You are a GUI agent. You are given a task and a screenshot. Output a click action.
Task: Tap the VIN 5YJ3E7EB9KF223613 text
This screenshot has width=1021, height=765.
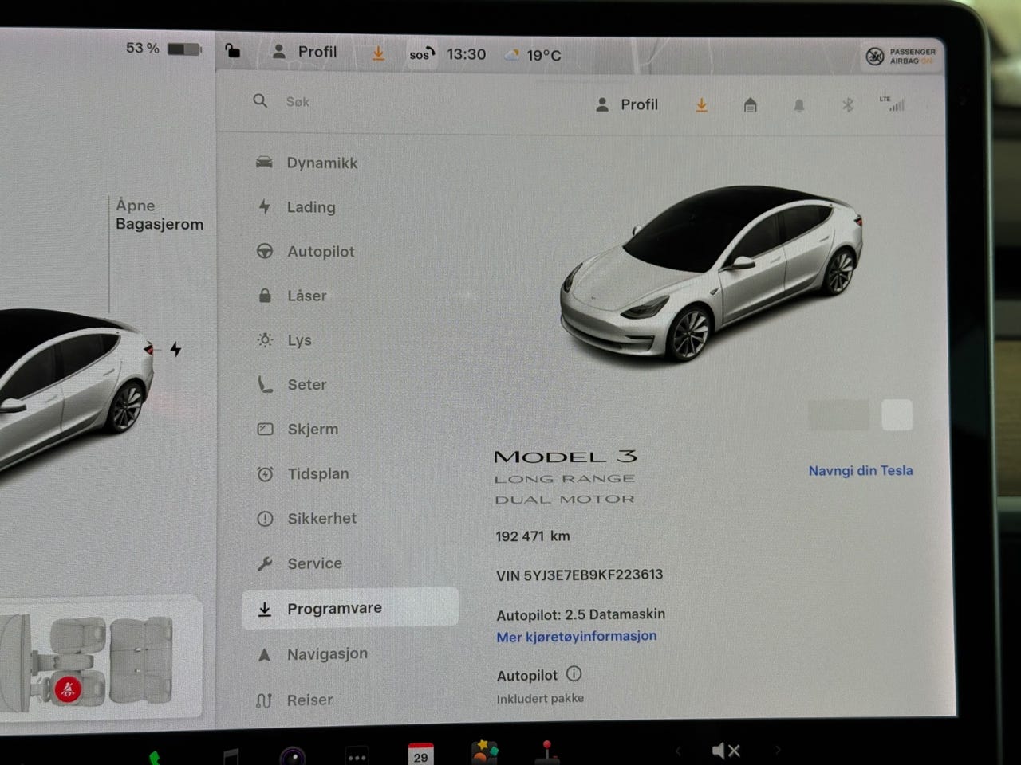(x=579, y=575)
